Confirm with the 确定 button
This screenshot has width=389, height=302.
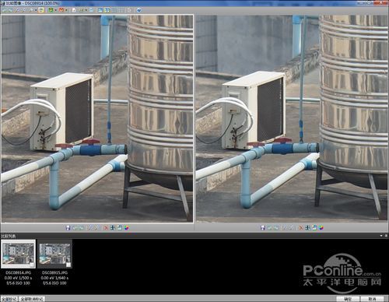348,299
